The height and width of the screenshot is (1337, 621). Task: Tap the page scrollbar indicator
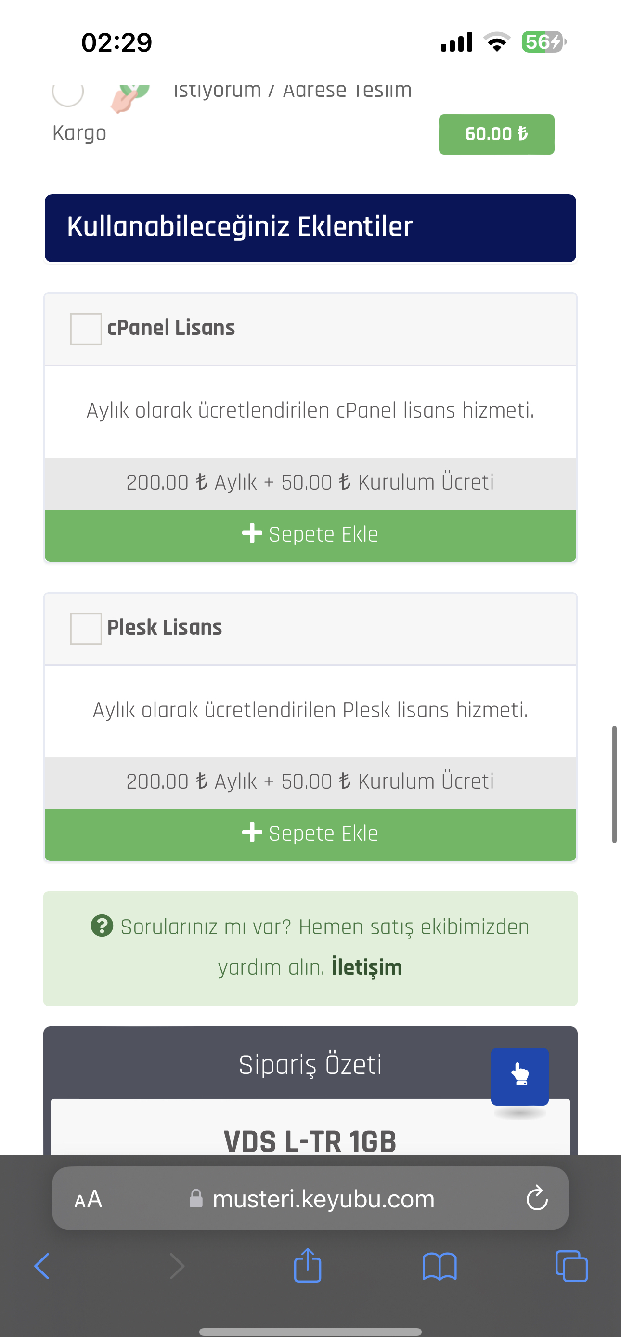(614, 784)
